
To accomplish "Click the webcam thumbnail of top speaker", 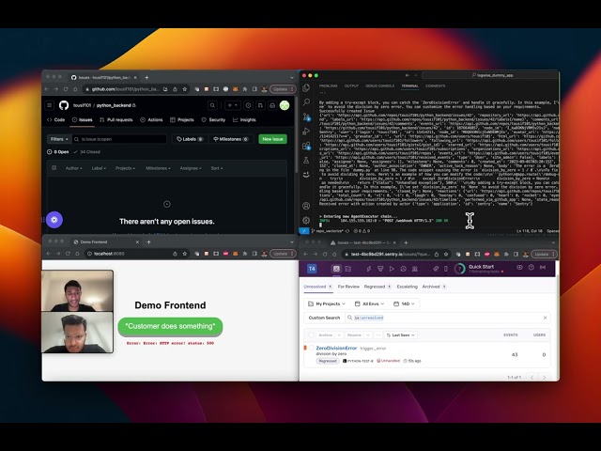I will click(77, 290).
